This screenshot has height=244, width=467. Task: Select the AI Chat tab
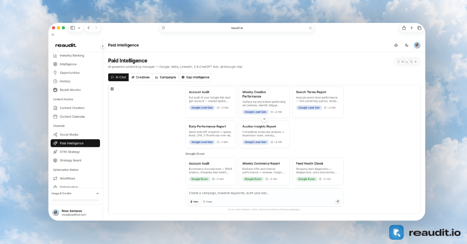[x=119, y=77]
